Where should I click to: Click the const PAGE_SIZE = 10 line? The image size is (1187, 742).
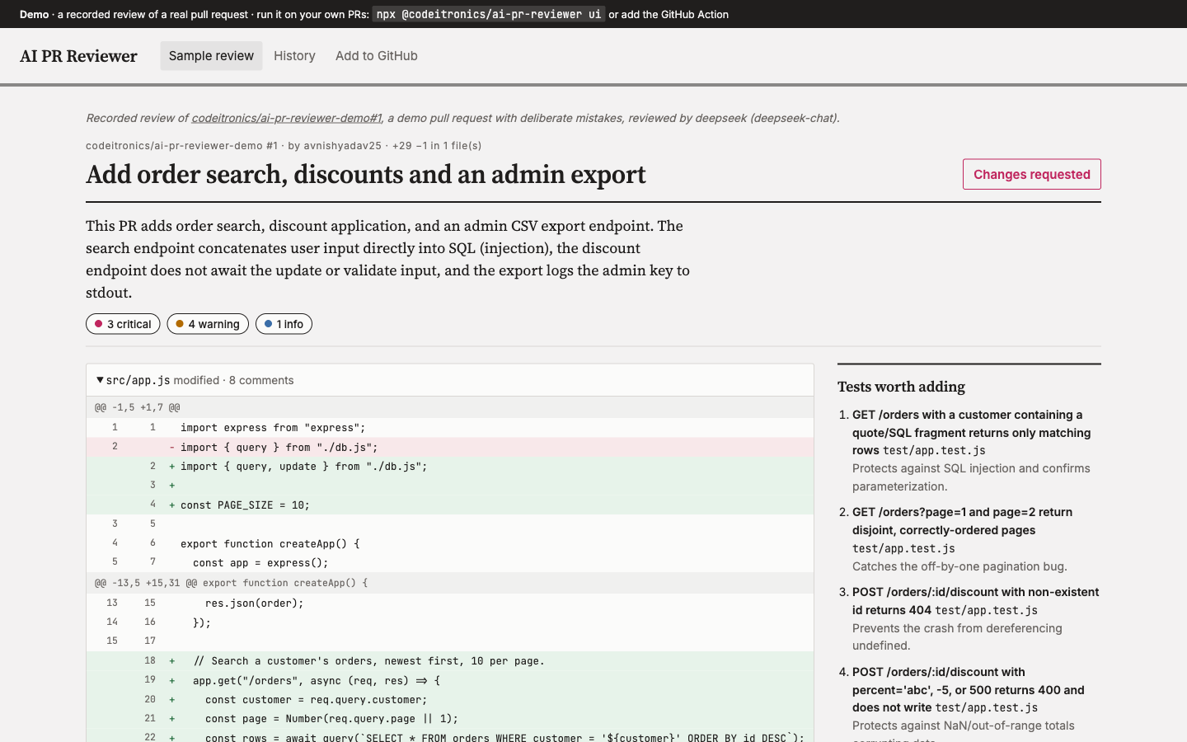pyautogui.click(x=450, y=505)
